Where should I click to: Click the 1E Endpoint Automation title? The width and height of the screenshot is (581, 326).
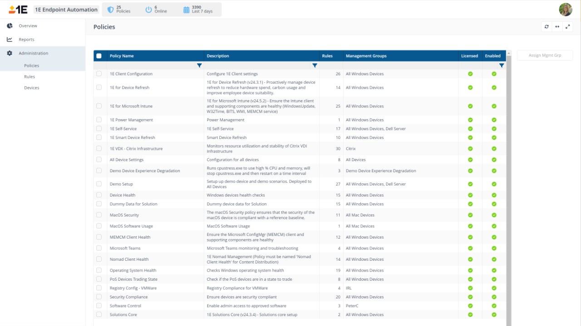coord(66,10)
